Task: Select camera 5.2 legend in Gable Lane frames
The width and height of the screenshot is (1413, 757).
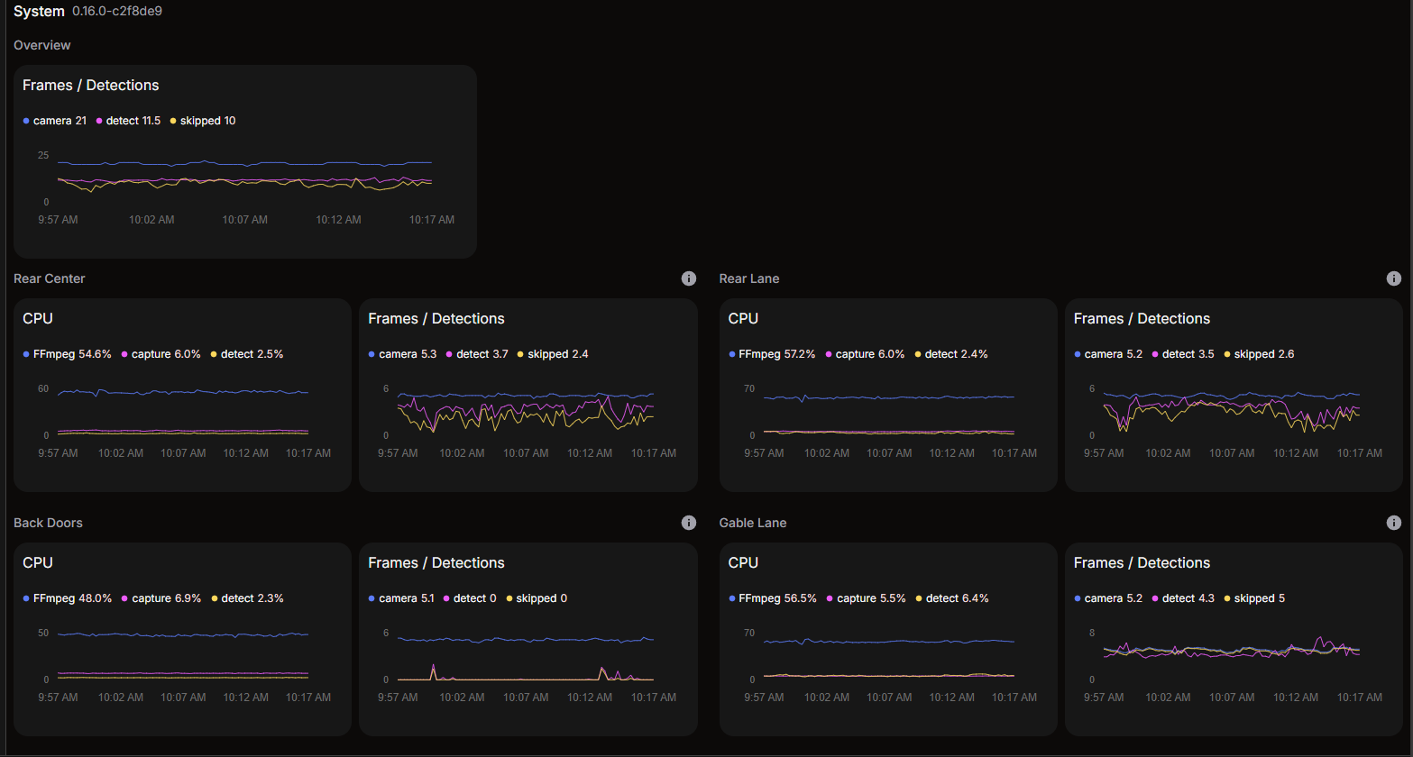Action: click(x=1108, y=598)
